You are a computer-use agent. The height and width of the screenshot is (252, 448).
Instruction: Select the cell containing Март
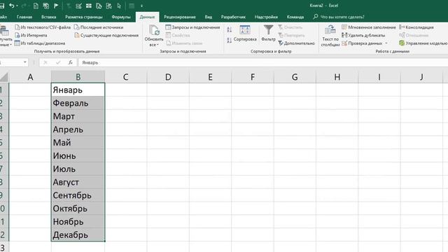coord(78,116)
